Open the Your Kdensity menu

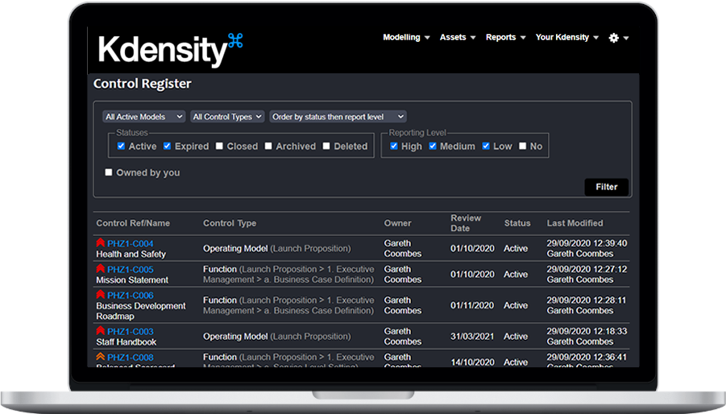coord(567,38)
